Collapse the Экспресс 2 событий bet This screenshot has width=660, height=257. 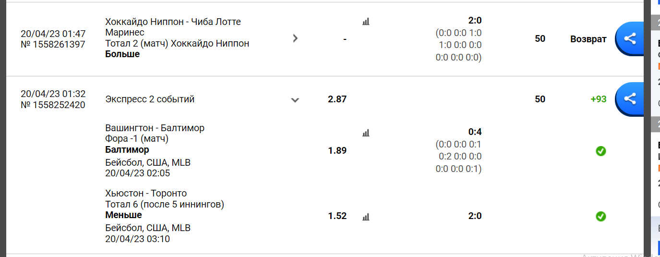[295, 100]
